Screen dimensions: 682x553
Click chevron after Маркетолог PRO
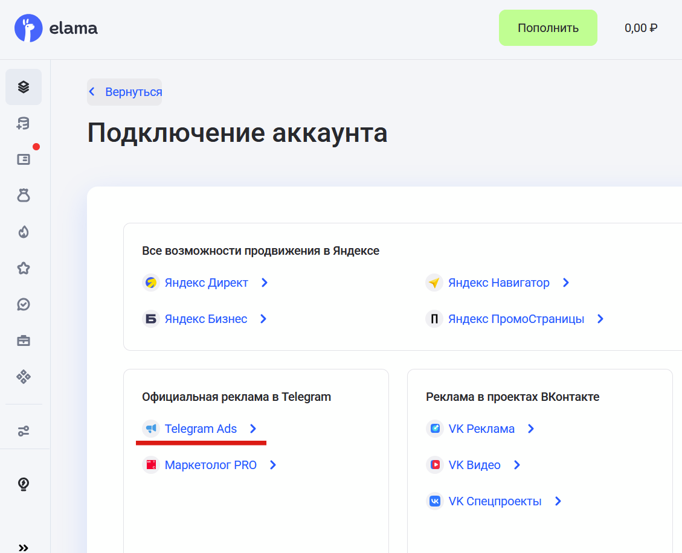(x=272, y=465)
